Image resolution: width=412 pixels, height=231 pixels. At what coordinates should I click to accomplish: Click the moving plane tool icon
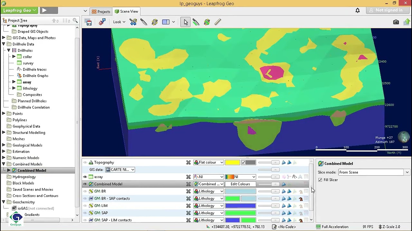click(x=154, y=22)
